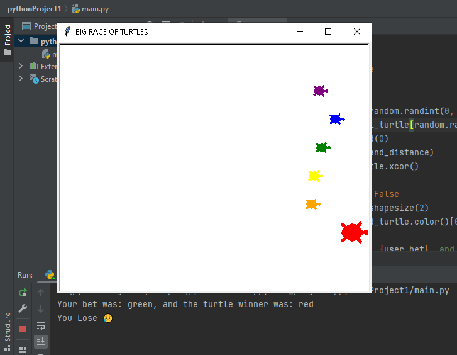The image size is (457, 355).
Task: Select the External Libraries icon
Action: pyautogui.click(x=34, y=66)
